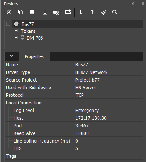Click the Keep Alive label
The width and height of the screenshot is (146, 162).
point(24,133)
